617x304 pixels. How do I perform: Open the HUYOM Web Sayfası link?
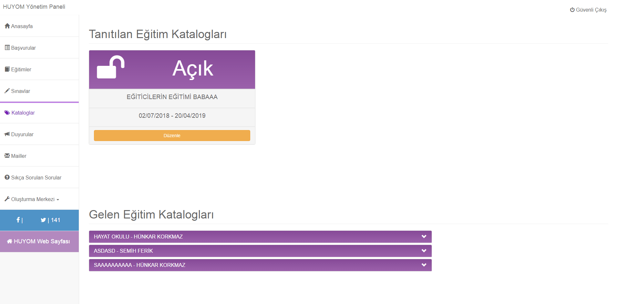[39, 241]
